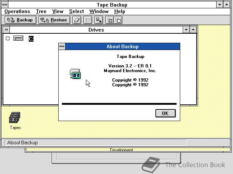Minimize the Tape Backup main window
Image resolution: width=233 pixels, height=174 pixels.
click(220, 5)
